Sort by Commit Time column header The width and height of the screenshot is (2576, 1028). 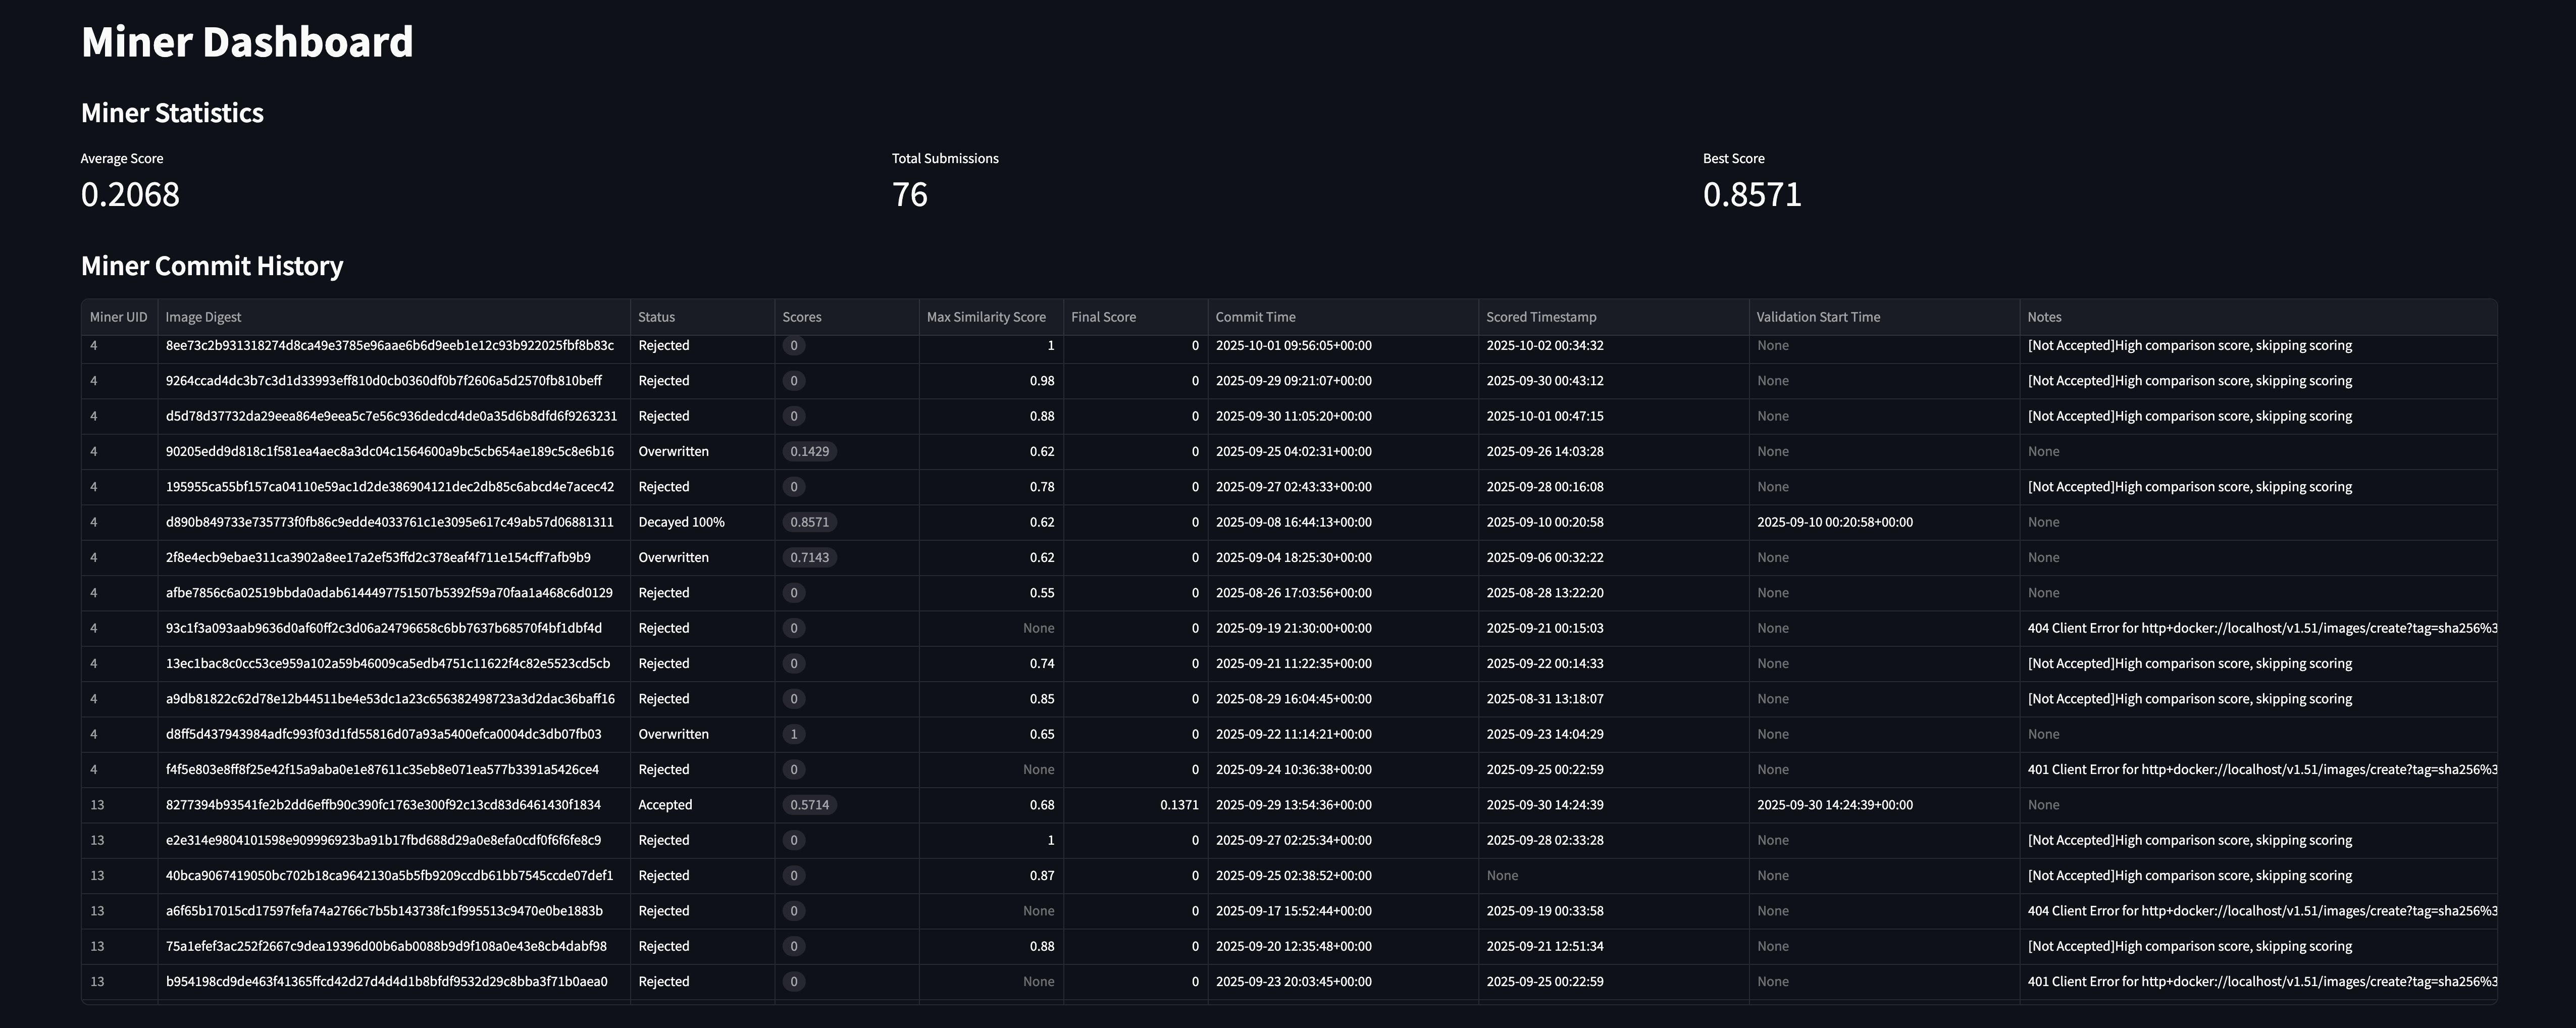pos(1255,317)
